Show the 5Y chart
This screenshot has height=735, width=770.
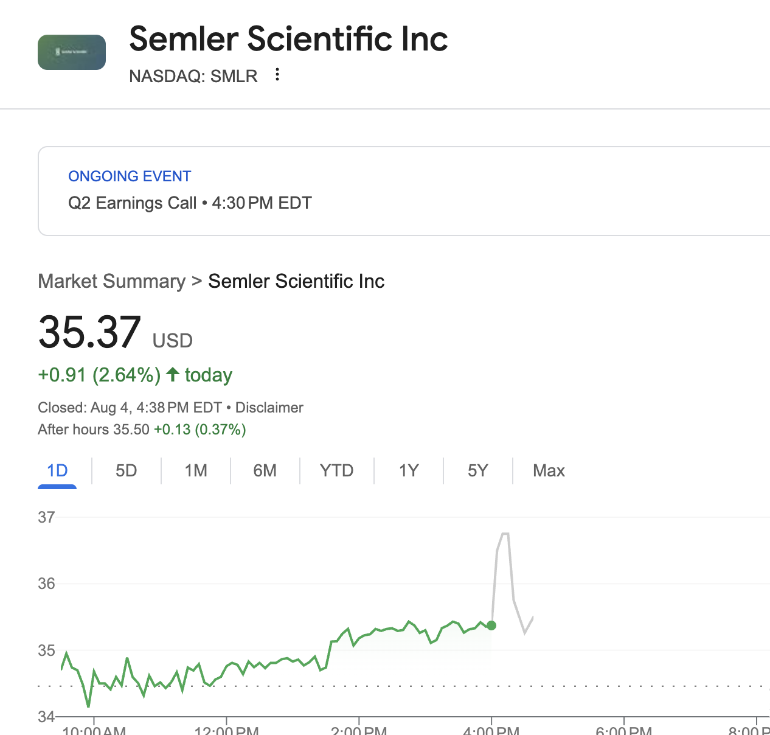click(x=477, y=470)
